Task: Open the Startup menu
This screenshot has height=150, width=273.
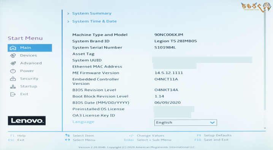Action: [29, 86]
